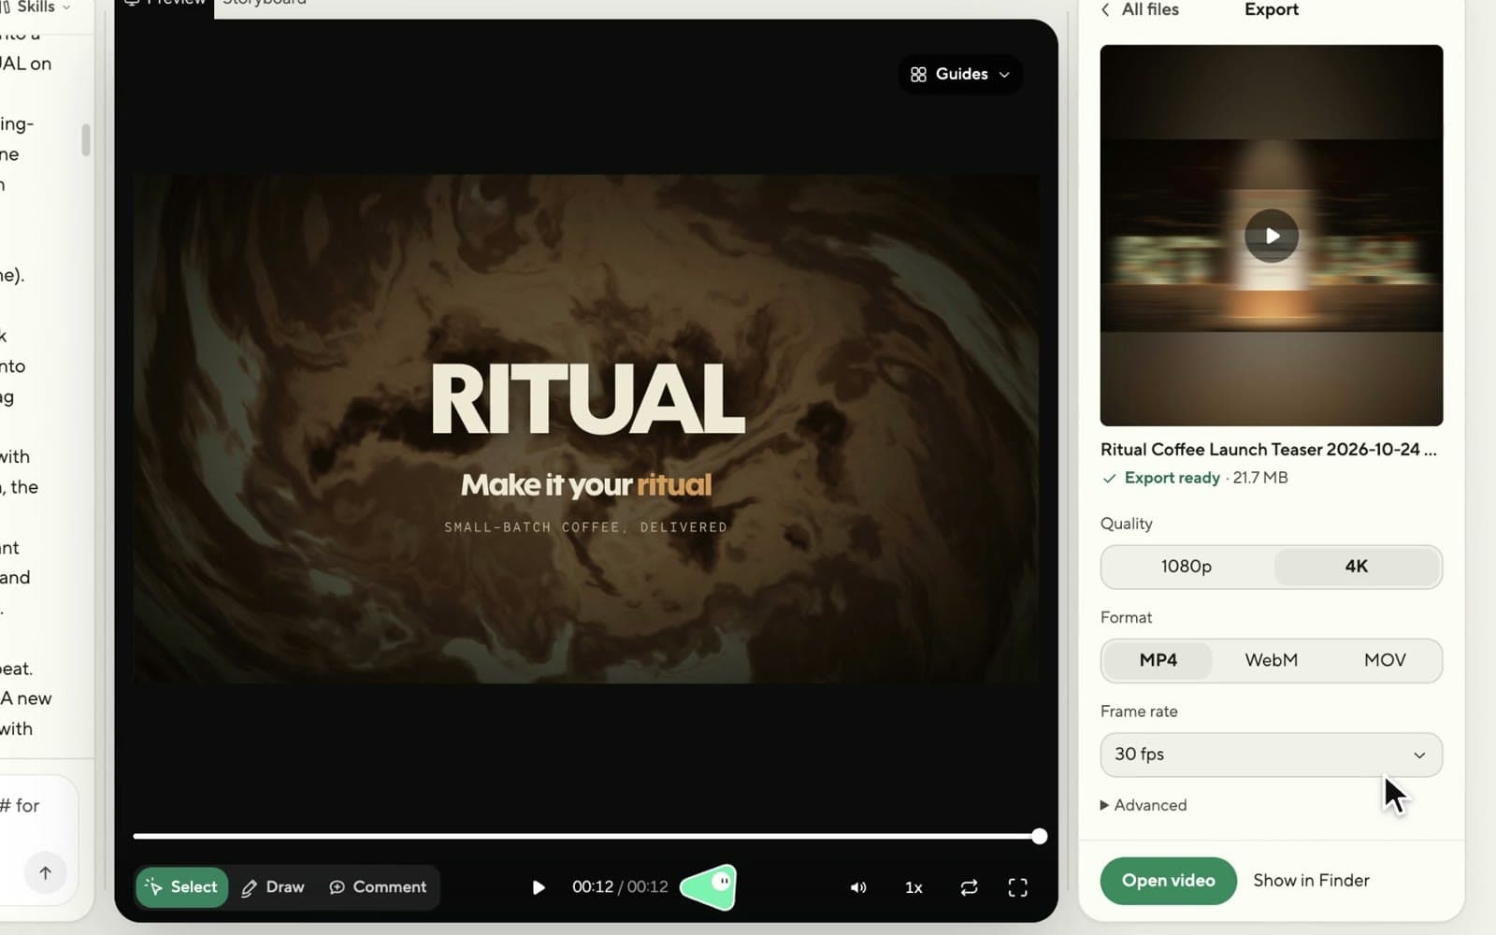Click the Make it your ritual tagline
The width and height of the screenshot is (1496, 935).
[x=586, y=485]
